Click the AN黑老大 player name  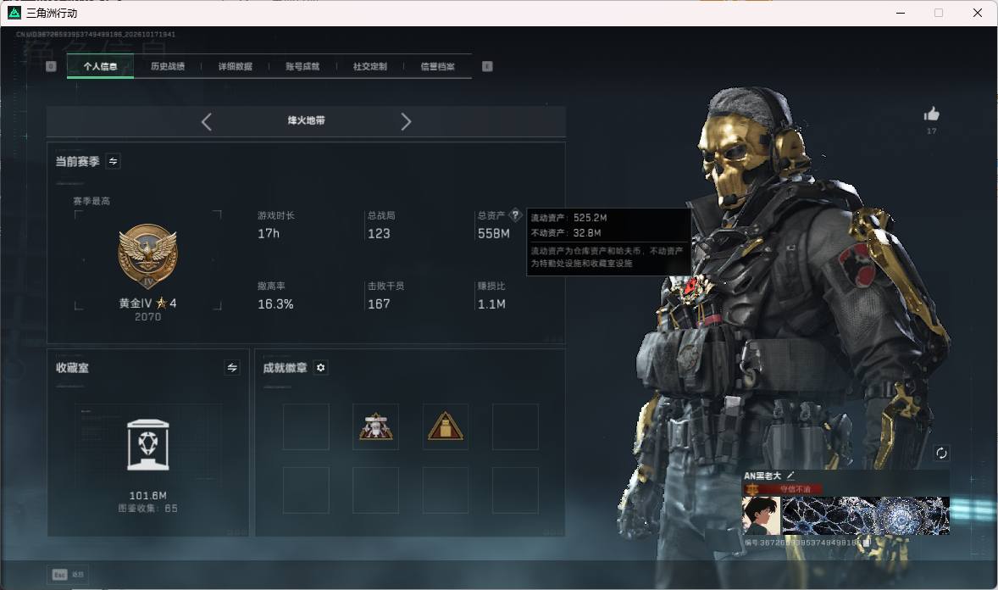[762, 476]
